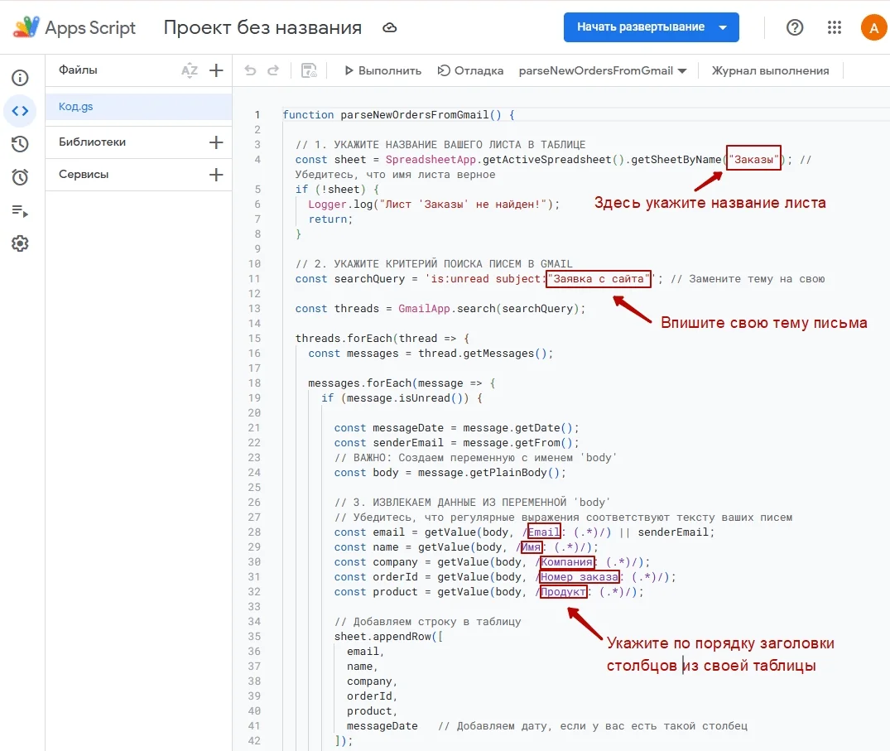Add a new file with plus icon
The image size is (890, 751).
(x=216, y=70)
